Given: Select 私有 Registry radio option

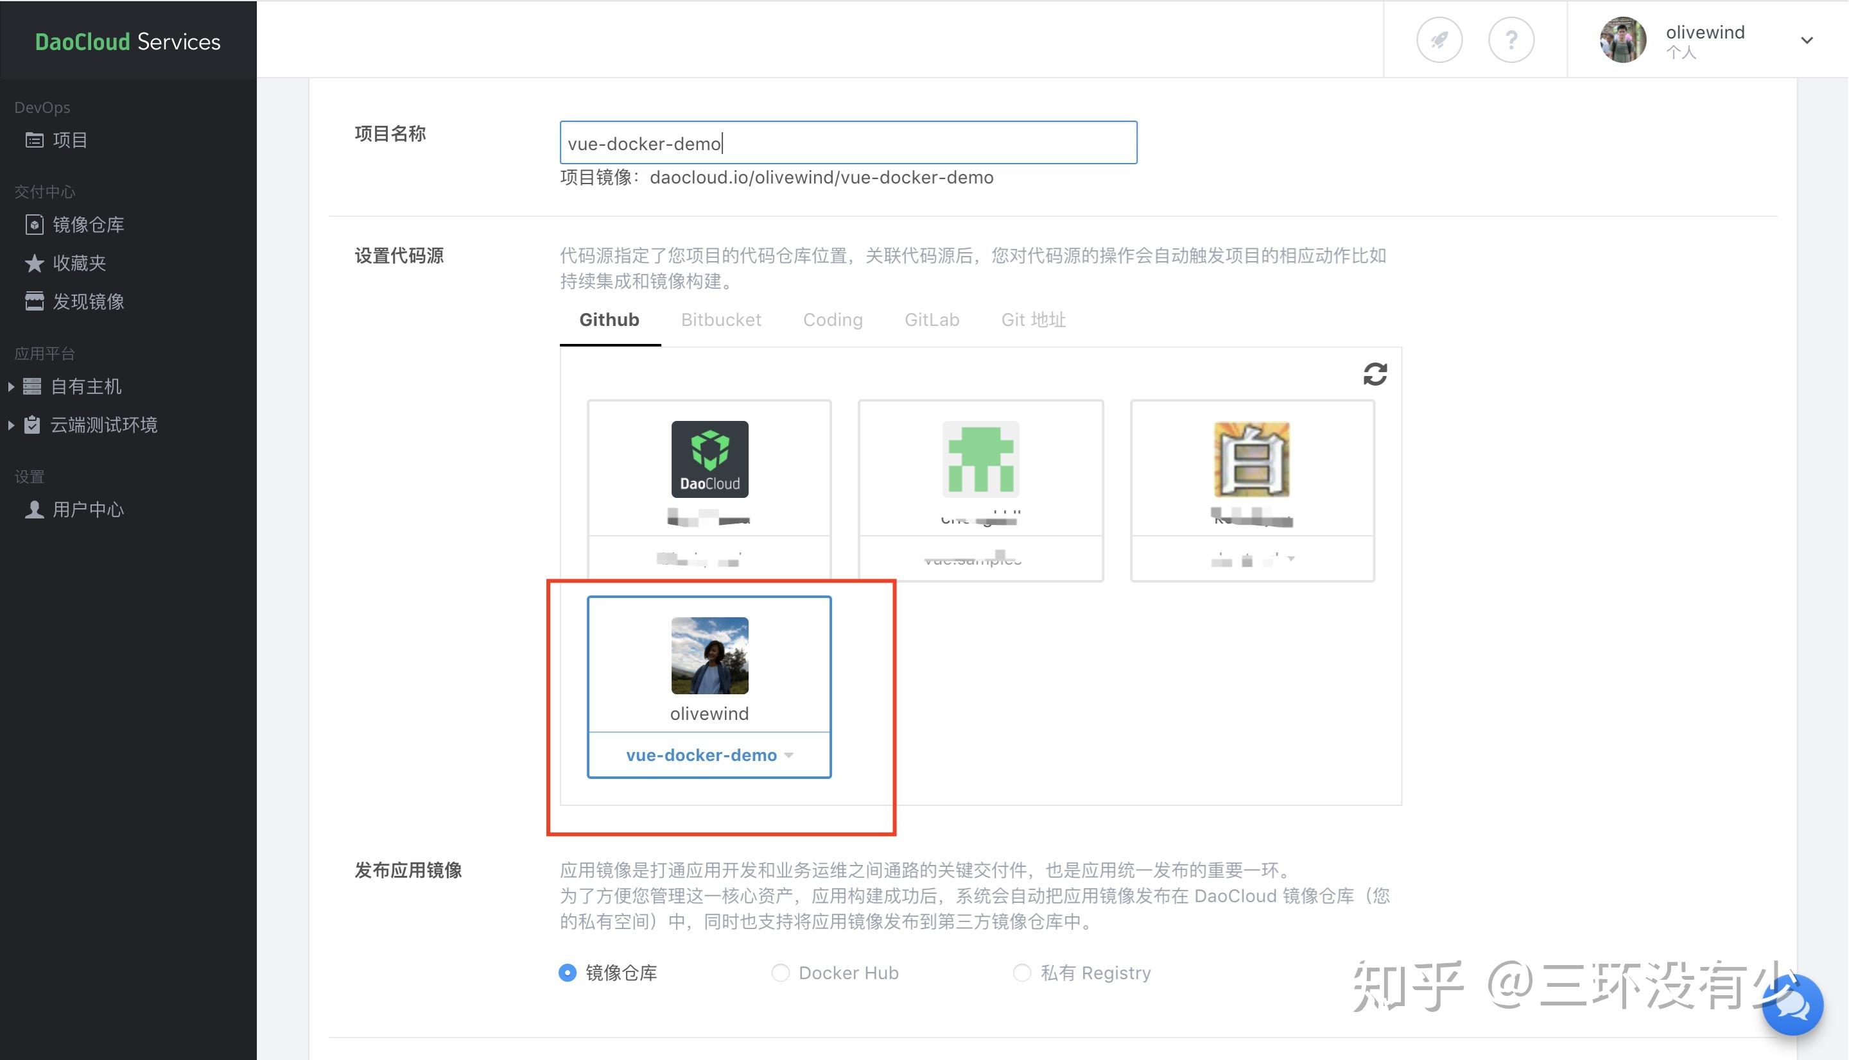Looking at the screenshot, I should [1021, 973].
